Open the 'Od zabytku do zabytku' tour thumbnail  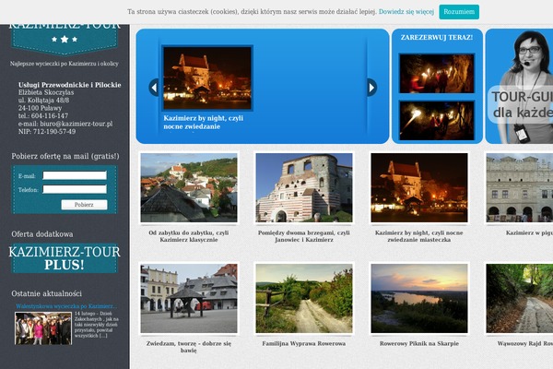coord(189,187)
